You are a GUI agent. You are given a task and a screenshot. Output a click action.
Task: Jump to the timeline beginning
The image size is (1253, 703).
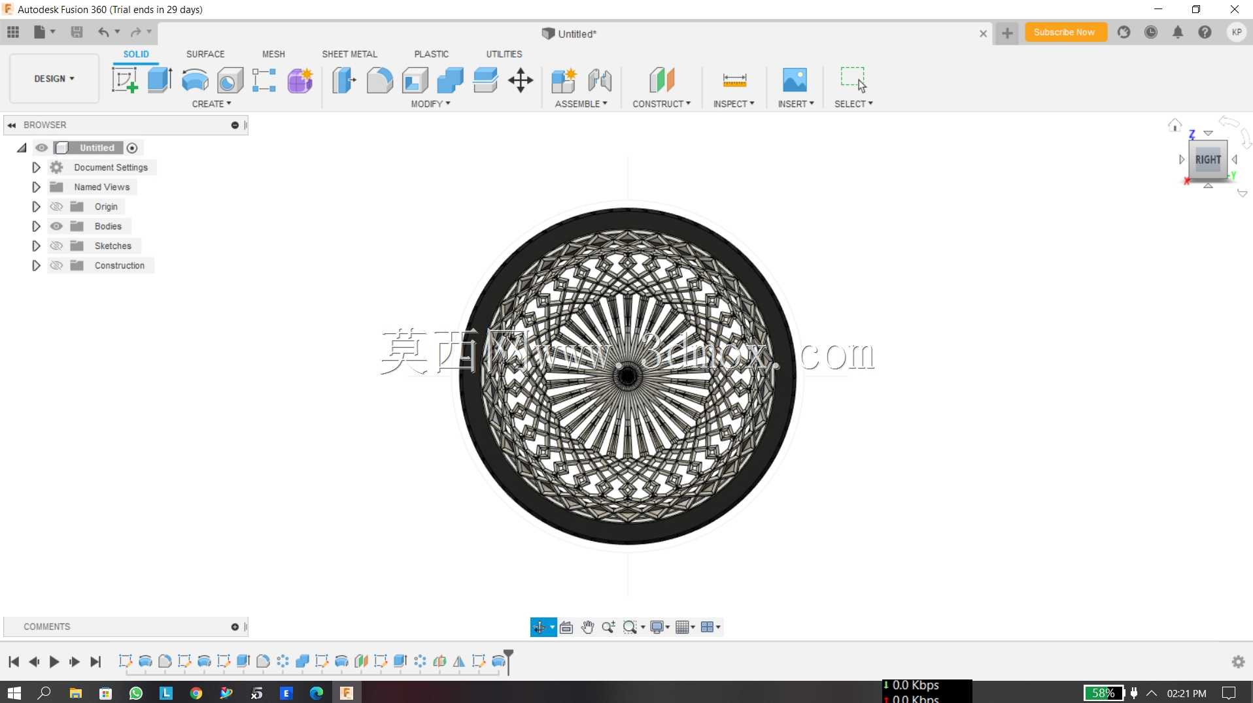point(14,662)
